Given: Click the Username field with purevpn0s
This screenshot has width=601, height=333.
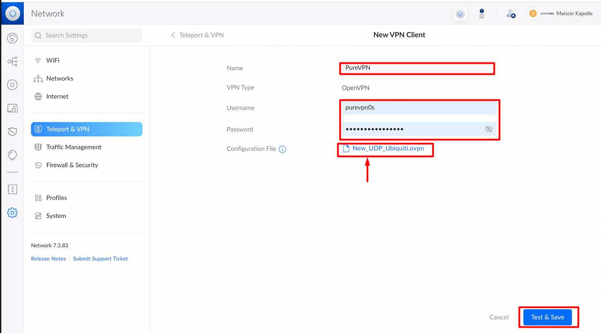Looking at the screenshot, I should [420, 108].
